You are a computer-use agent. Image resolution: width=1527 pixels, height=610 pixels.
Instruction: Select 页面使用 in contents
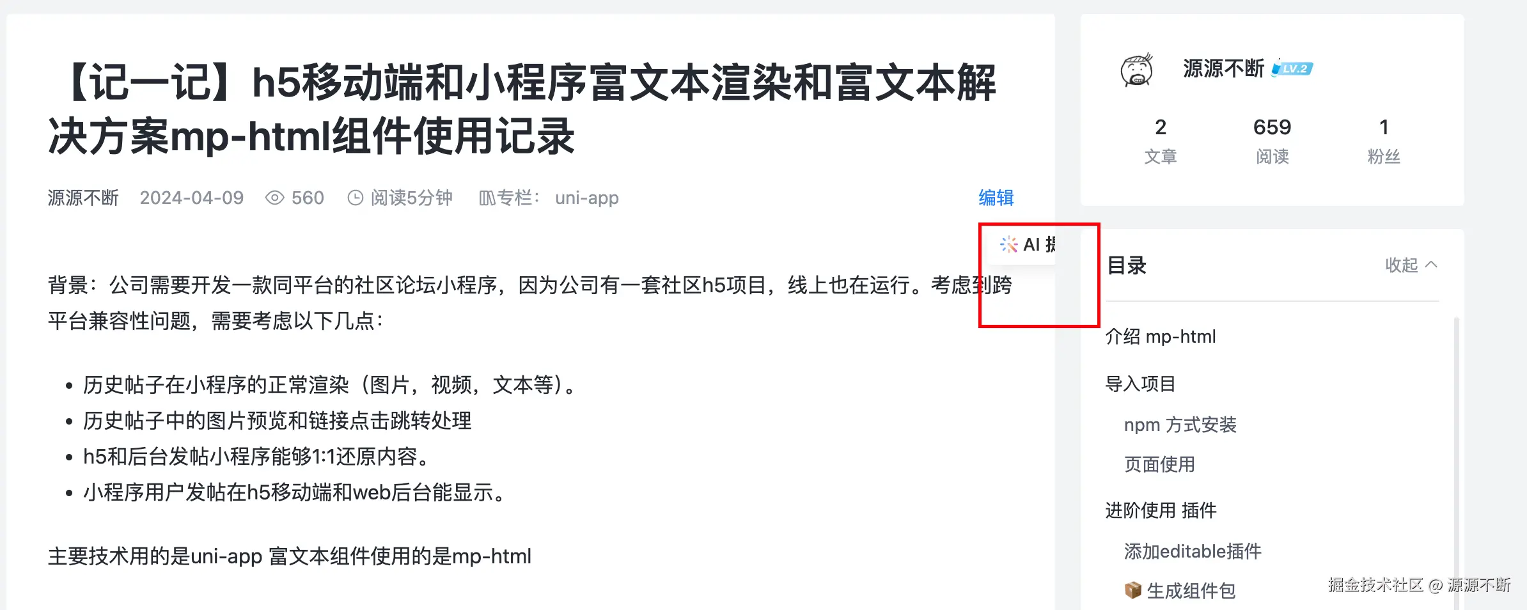[1159, 464]
